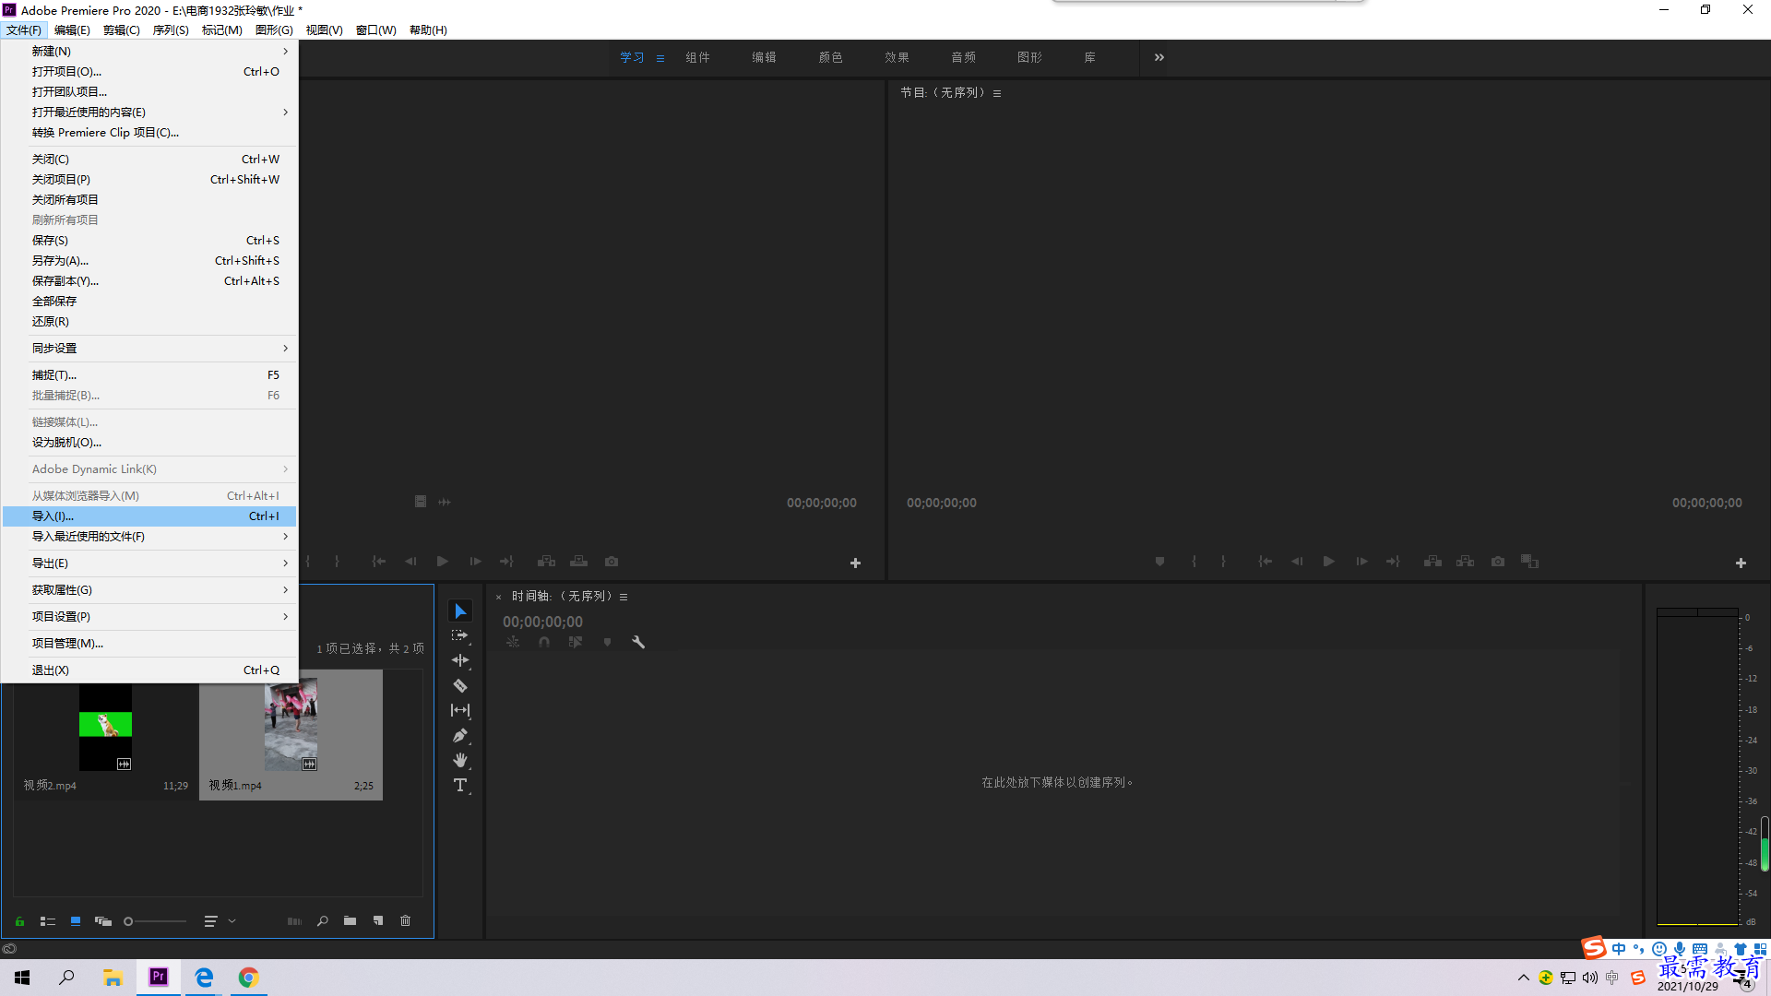Expand 导入最近使用的文件(F) submenu

(x=149, y=537)
